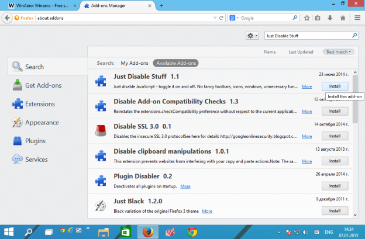Bookmark this page with star icon
365x239 pixels.
pos(307,18)
